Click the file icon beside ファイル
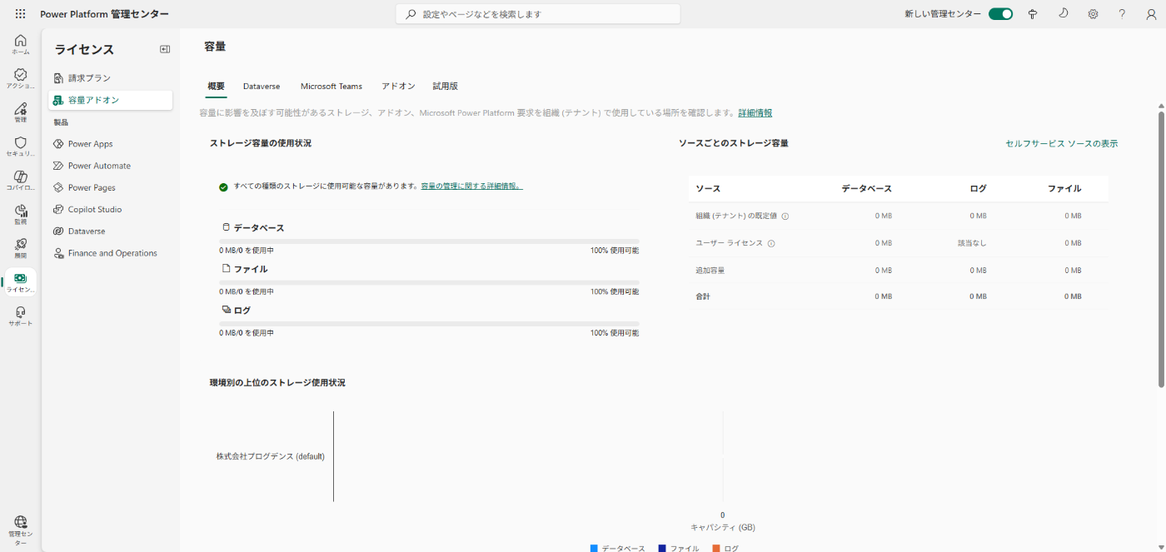 [226, 269]
